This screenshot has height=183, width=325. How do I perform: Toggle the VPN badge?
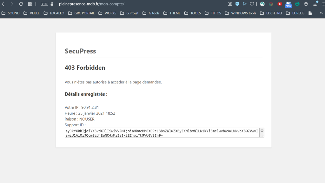44,4
